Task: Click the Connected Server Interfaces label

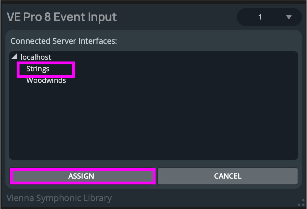Action: pos(64,41)
